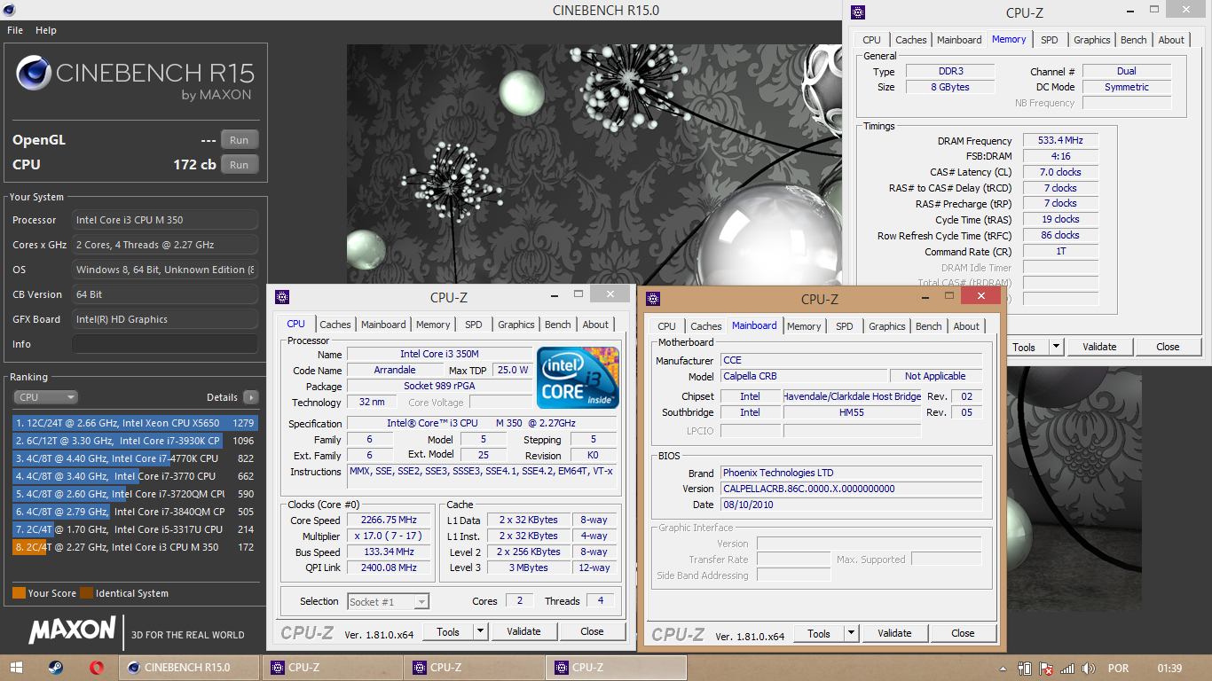Switch to CINEBENCH R15.0 taskbar item
The height and width of the screenshot is (681, 1212).
tap(188, 668)
